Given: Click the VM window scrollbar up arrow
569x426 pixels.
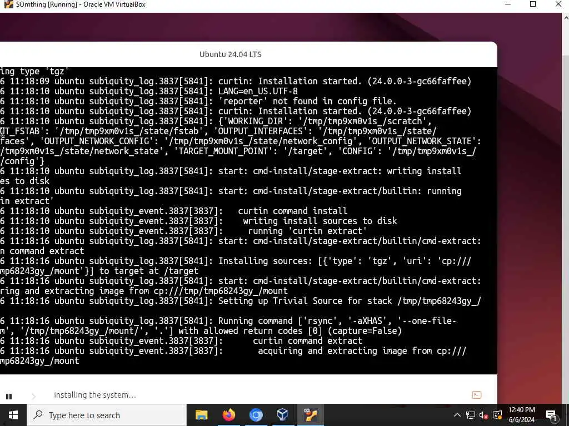Looking at the screenshot, I should coord(565,17).
